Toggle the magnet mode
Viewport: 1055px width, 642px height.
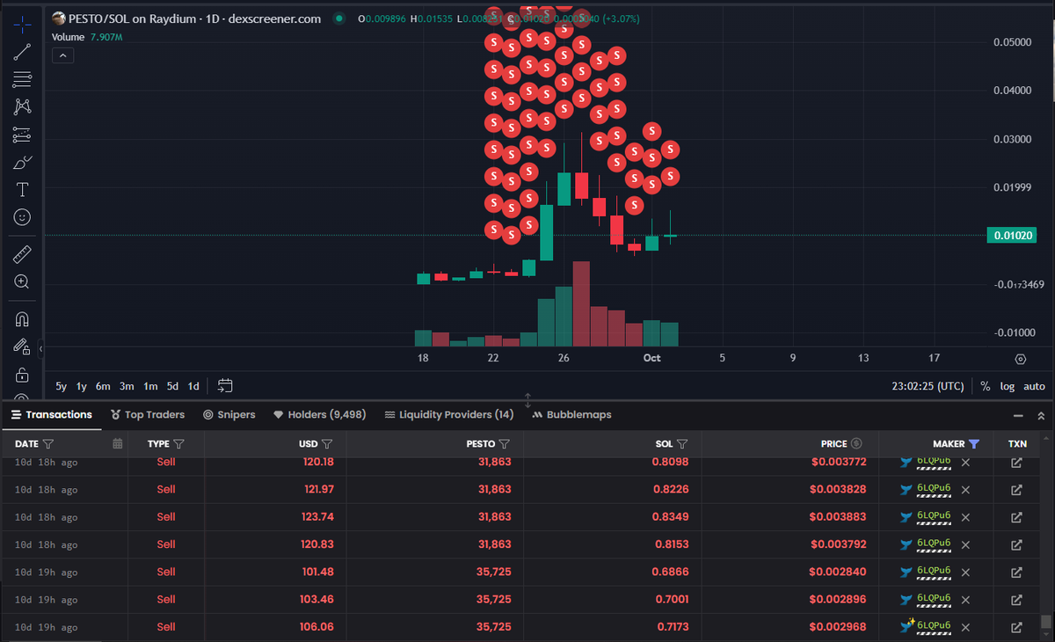(x=22, y=319)
